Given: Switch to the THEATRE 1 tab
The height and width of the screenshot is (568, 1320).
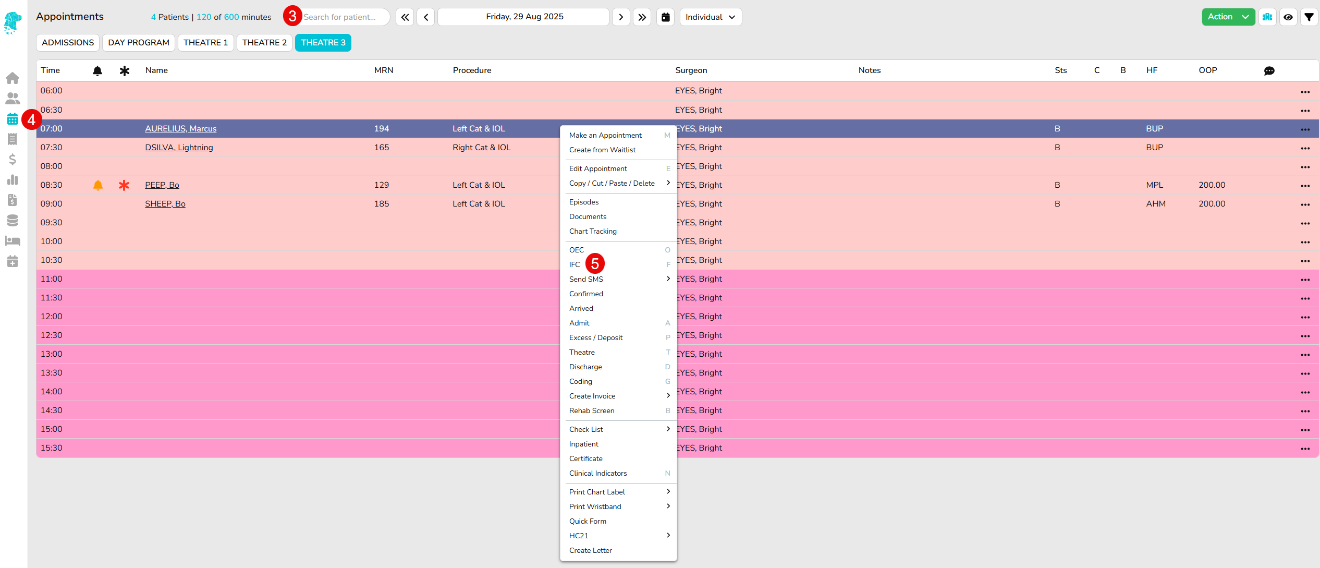Looking at the screenshot, I should [205, 43].
